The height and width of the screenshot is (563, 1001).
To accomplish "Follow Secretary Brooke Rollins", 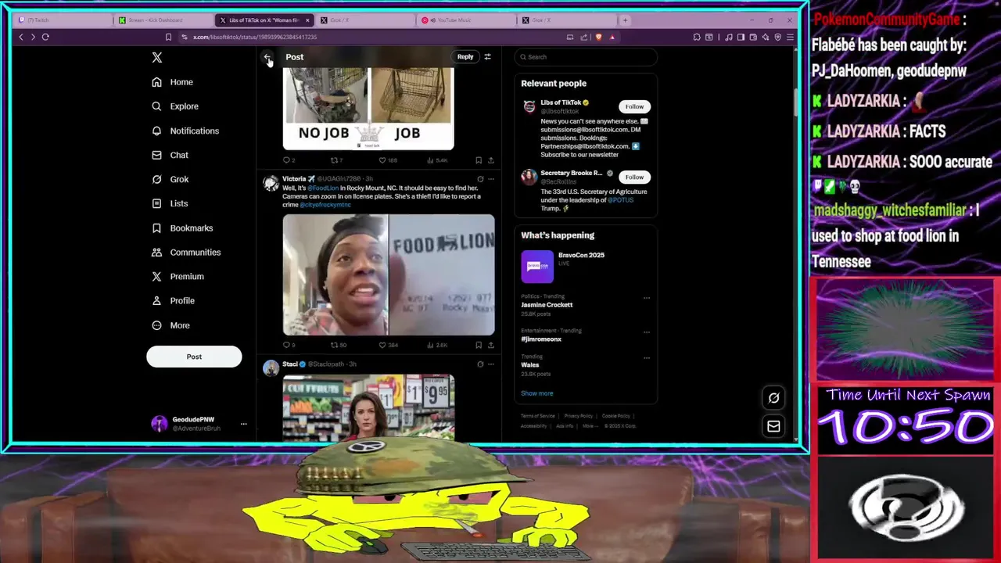I will click(634, 177).
